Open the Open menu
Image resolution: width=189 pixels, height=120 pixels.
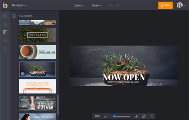[x=78, y=5]
